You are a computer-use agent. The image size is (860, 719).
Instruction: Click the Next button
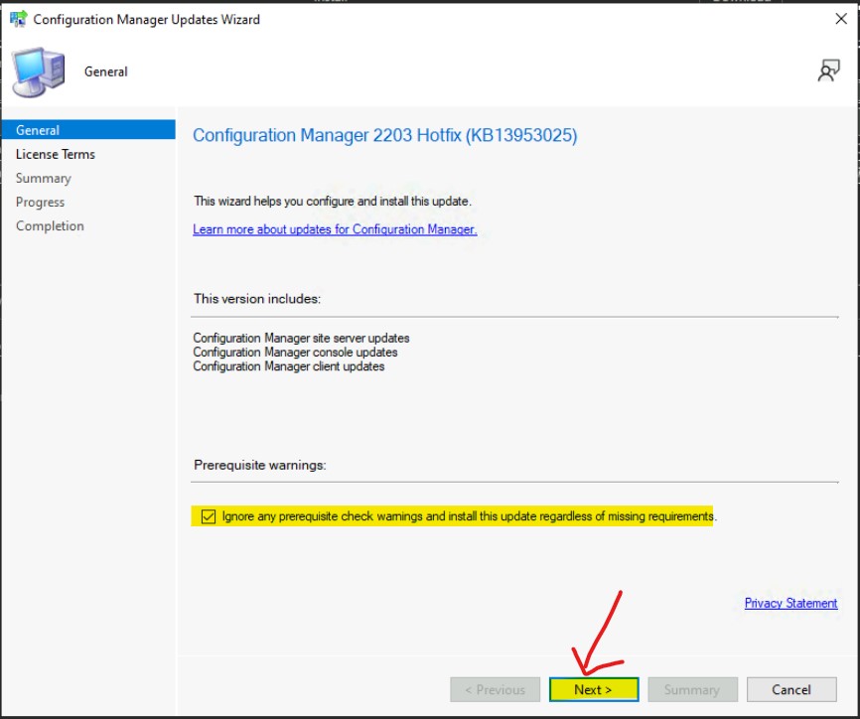(594, 689)
